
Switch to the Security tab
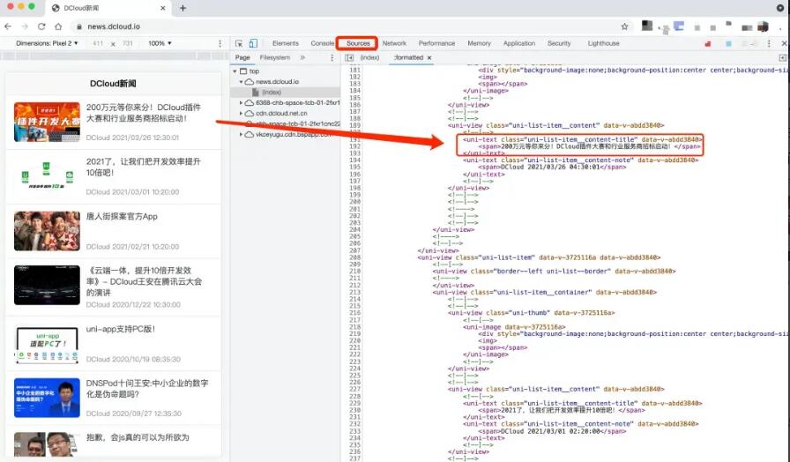pos(559,43)
